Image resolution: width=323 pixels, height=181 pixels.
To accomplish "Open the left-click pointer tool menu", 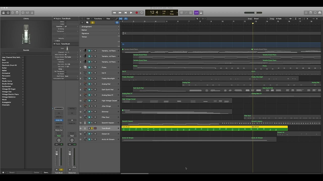I will click(198, 19).
